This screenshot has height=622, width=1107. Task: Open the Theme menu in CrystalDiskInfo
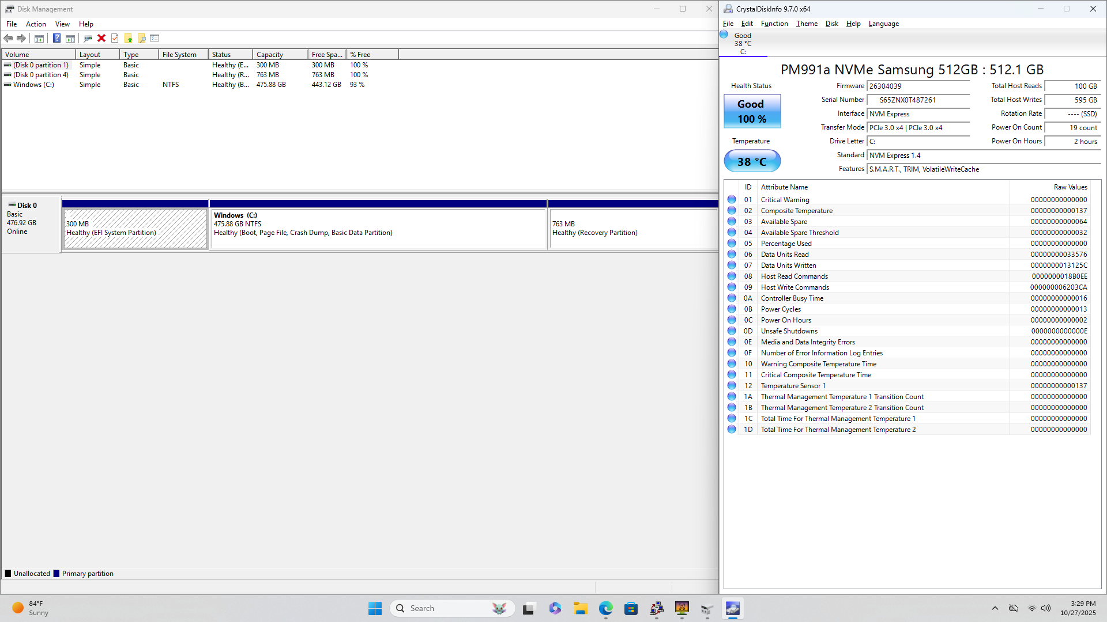[x=807, y=24]
